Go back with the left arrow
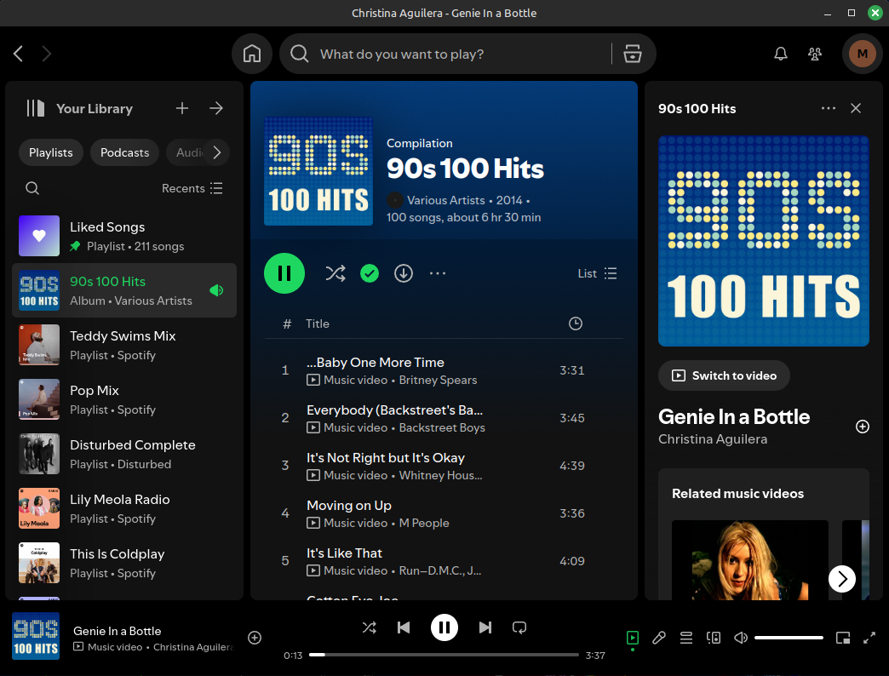Image resolution: width=889 pixels, height=676 pixels. [18, 54]
